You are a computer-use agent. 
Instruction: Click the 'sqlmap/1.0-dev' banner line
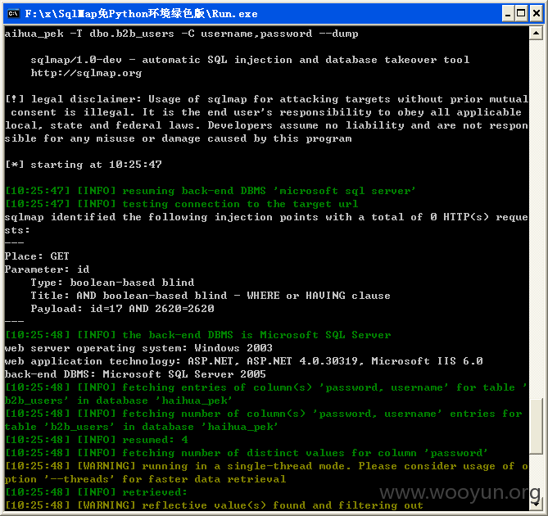(250, 60)
